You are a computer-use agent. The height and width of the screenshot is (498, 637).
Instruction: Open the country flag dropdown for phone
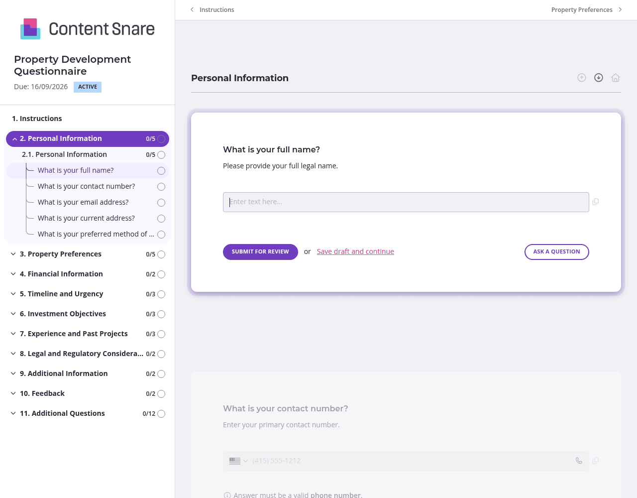pyautogui.click(x=238, y=461)
